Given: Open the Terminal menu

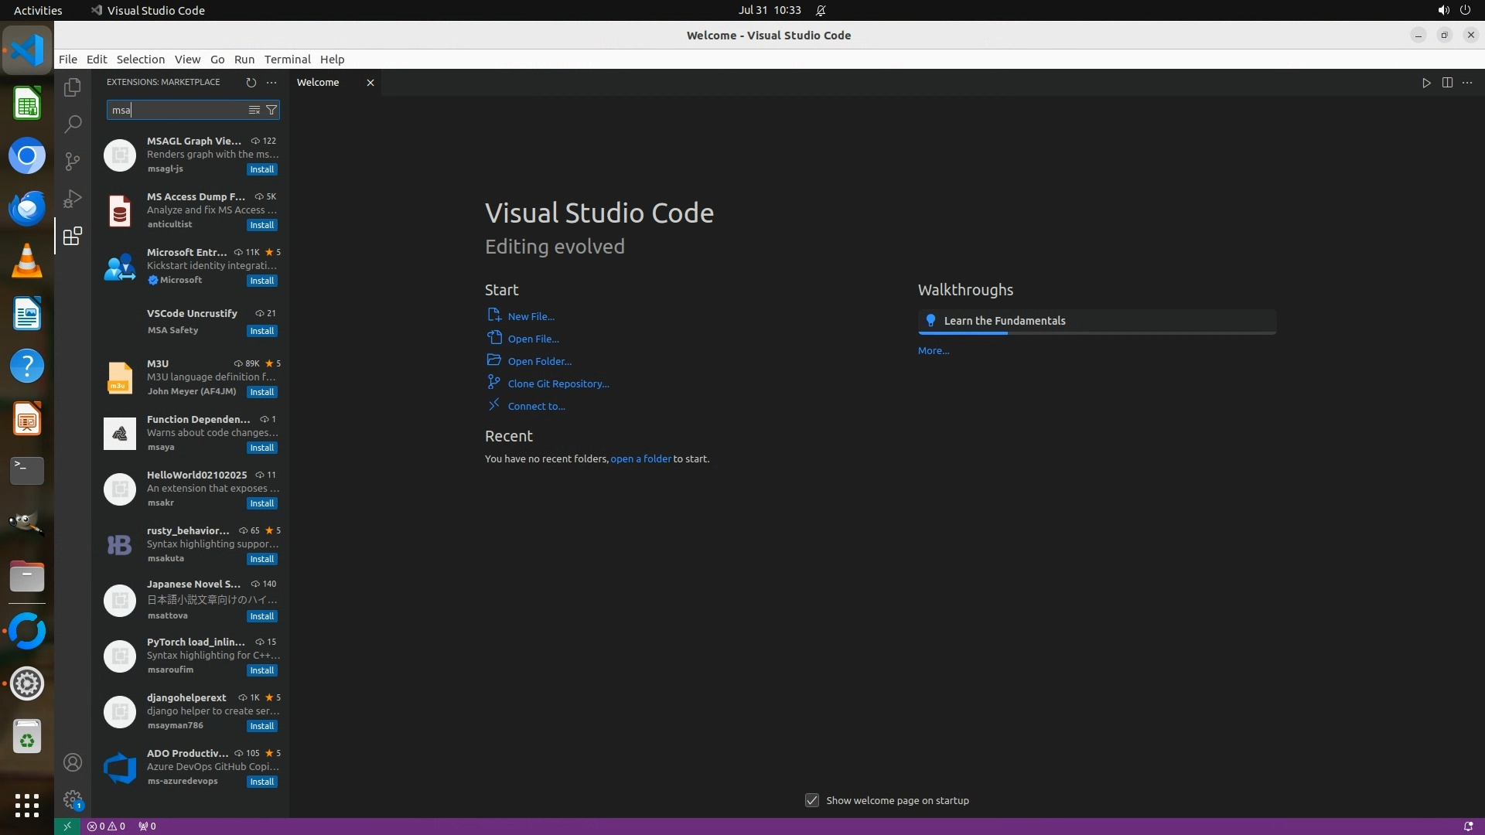Looking at the screenshot, I should click(x=287, y=59).
